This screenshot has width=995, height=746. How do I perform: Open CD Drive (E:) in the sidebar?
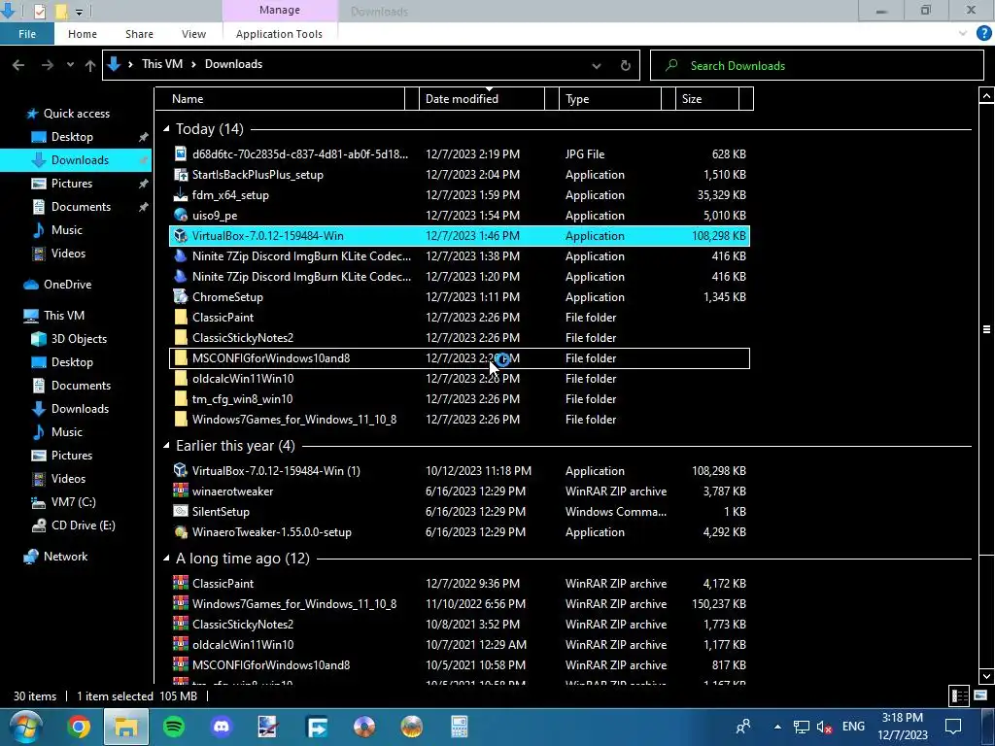pyautogui.click(x=84, y=526)
